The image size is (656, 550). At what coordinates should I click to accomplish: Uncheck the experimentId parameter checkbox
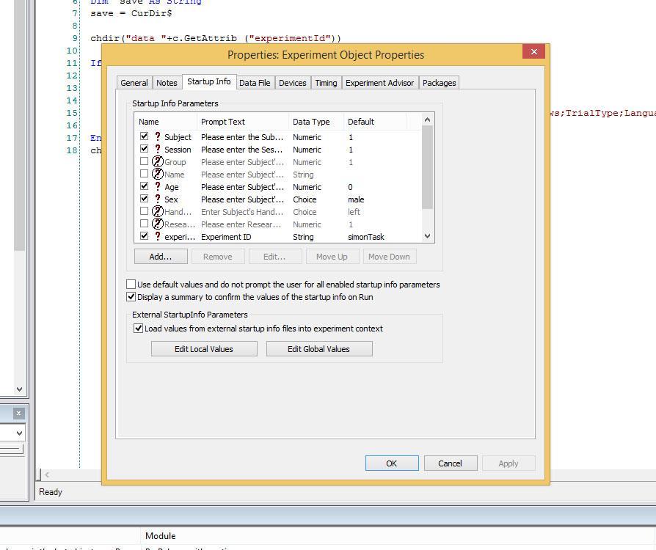pyautogui.click(x=144, y=236)
